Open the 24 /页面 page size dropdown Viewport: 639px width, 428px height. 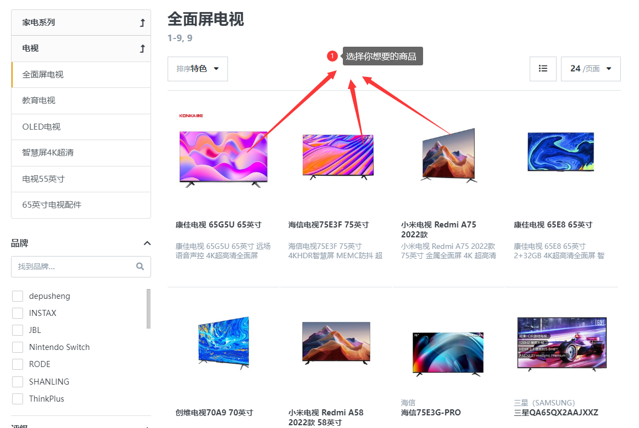591,69
